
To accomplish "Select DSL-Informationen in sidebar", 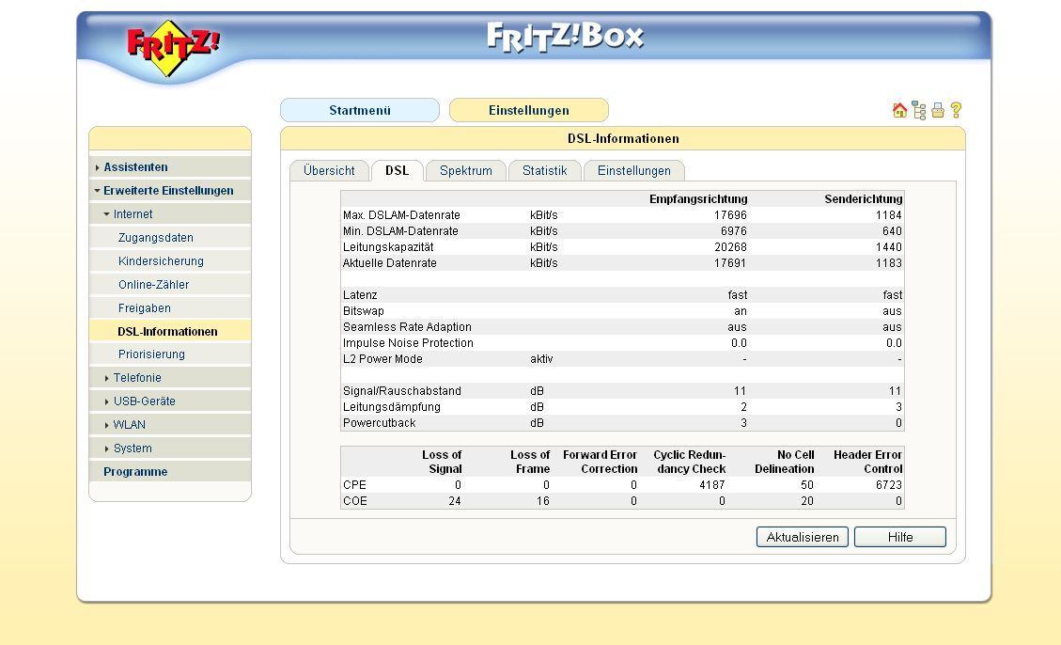I will [x=167, y=332].
